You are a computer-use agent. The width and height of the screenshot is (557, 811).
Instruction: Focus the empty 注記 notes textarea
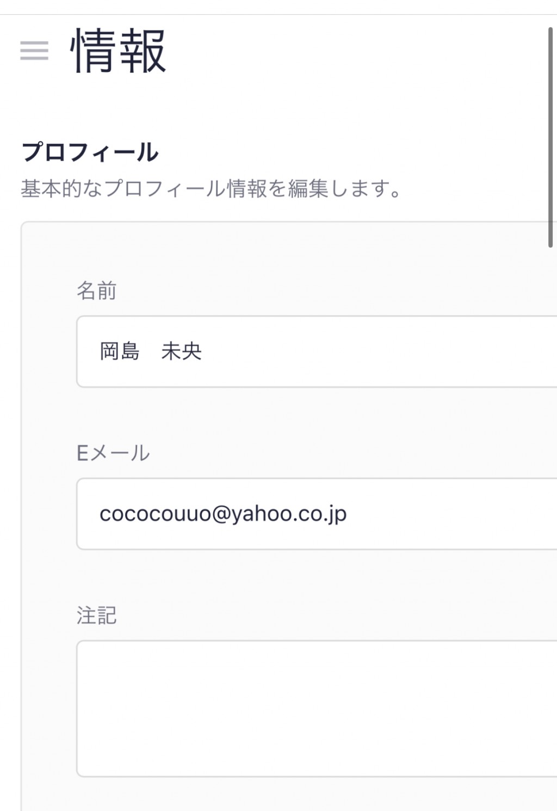click(x=317, y=709)
